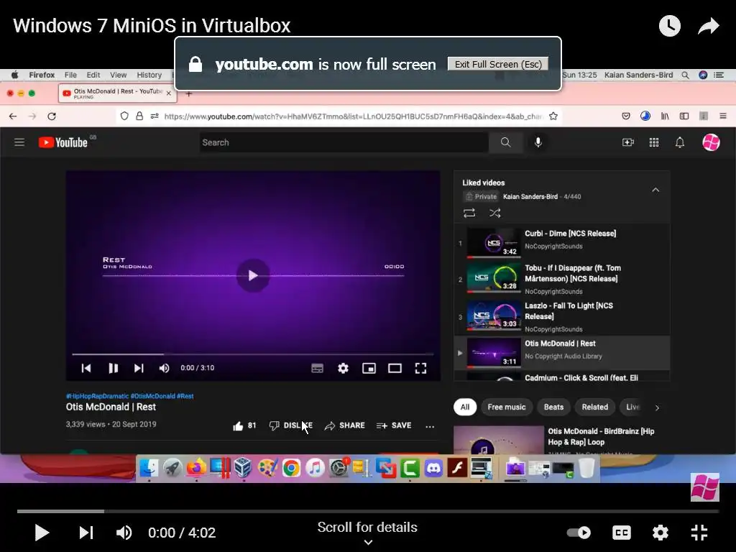The width and height of the screenshot is (736, 552).
Task: Select the Related filter chip
Action: pyautogui.click(x=594, y=407)
